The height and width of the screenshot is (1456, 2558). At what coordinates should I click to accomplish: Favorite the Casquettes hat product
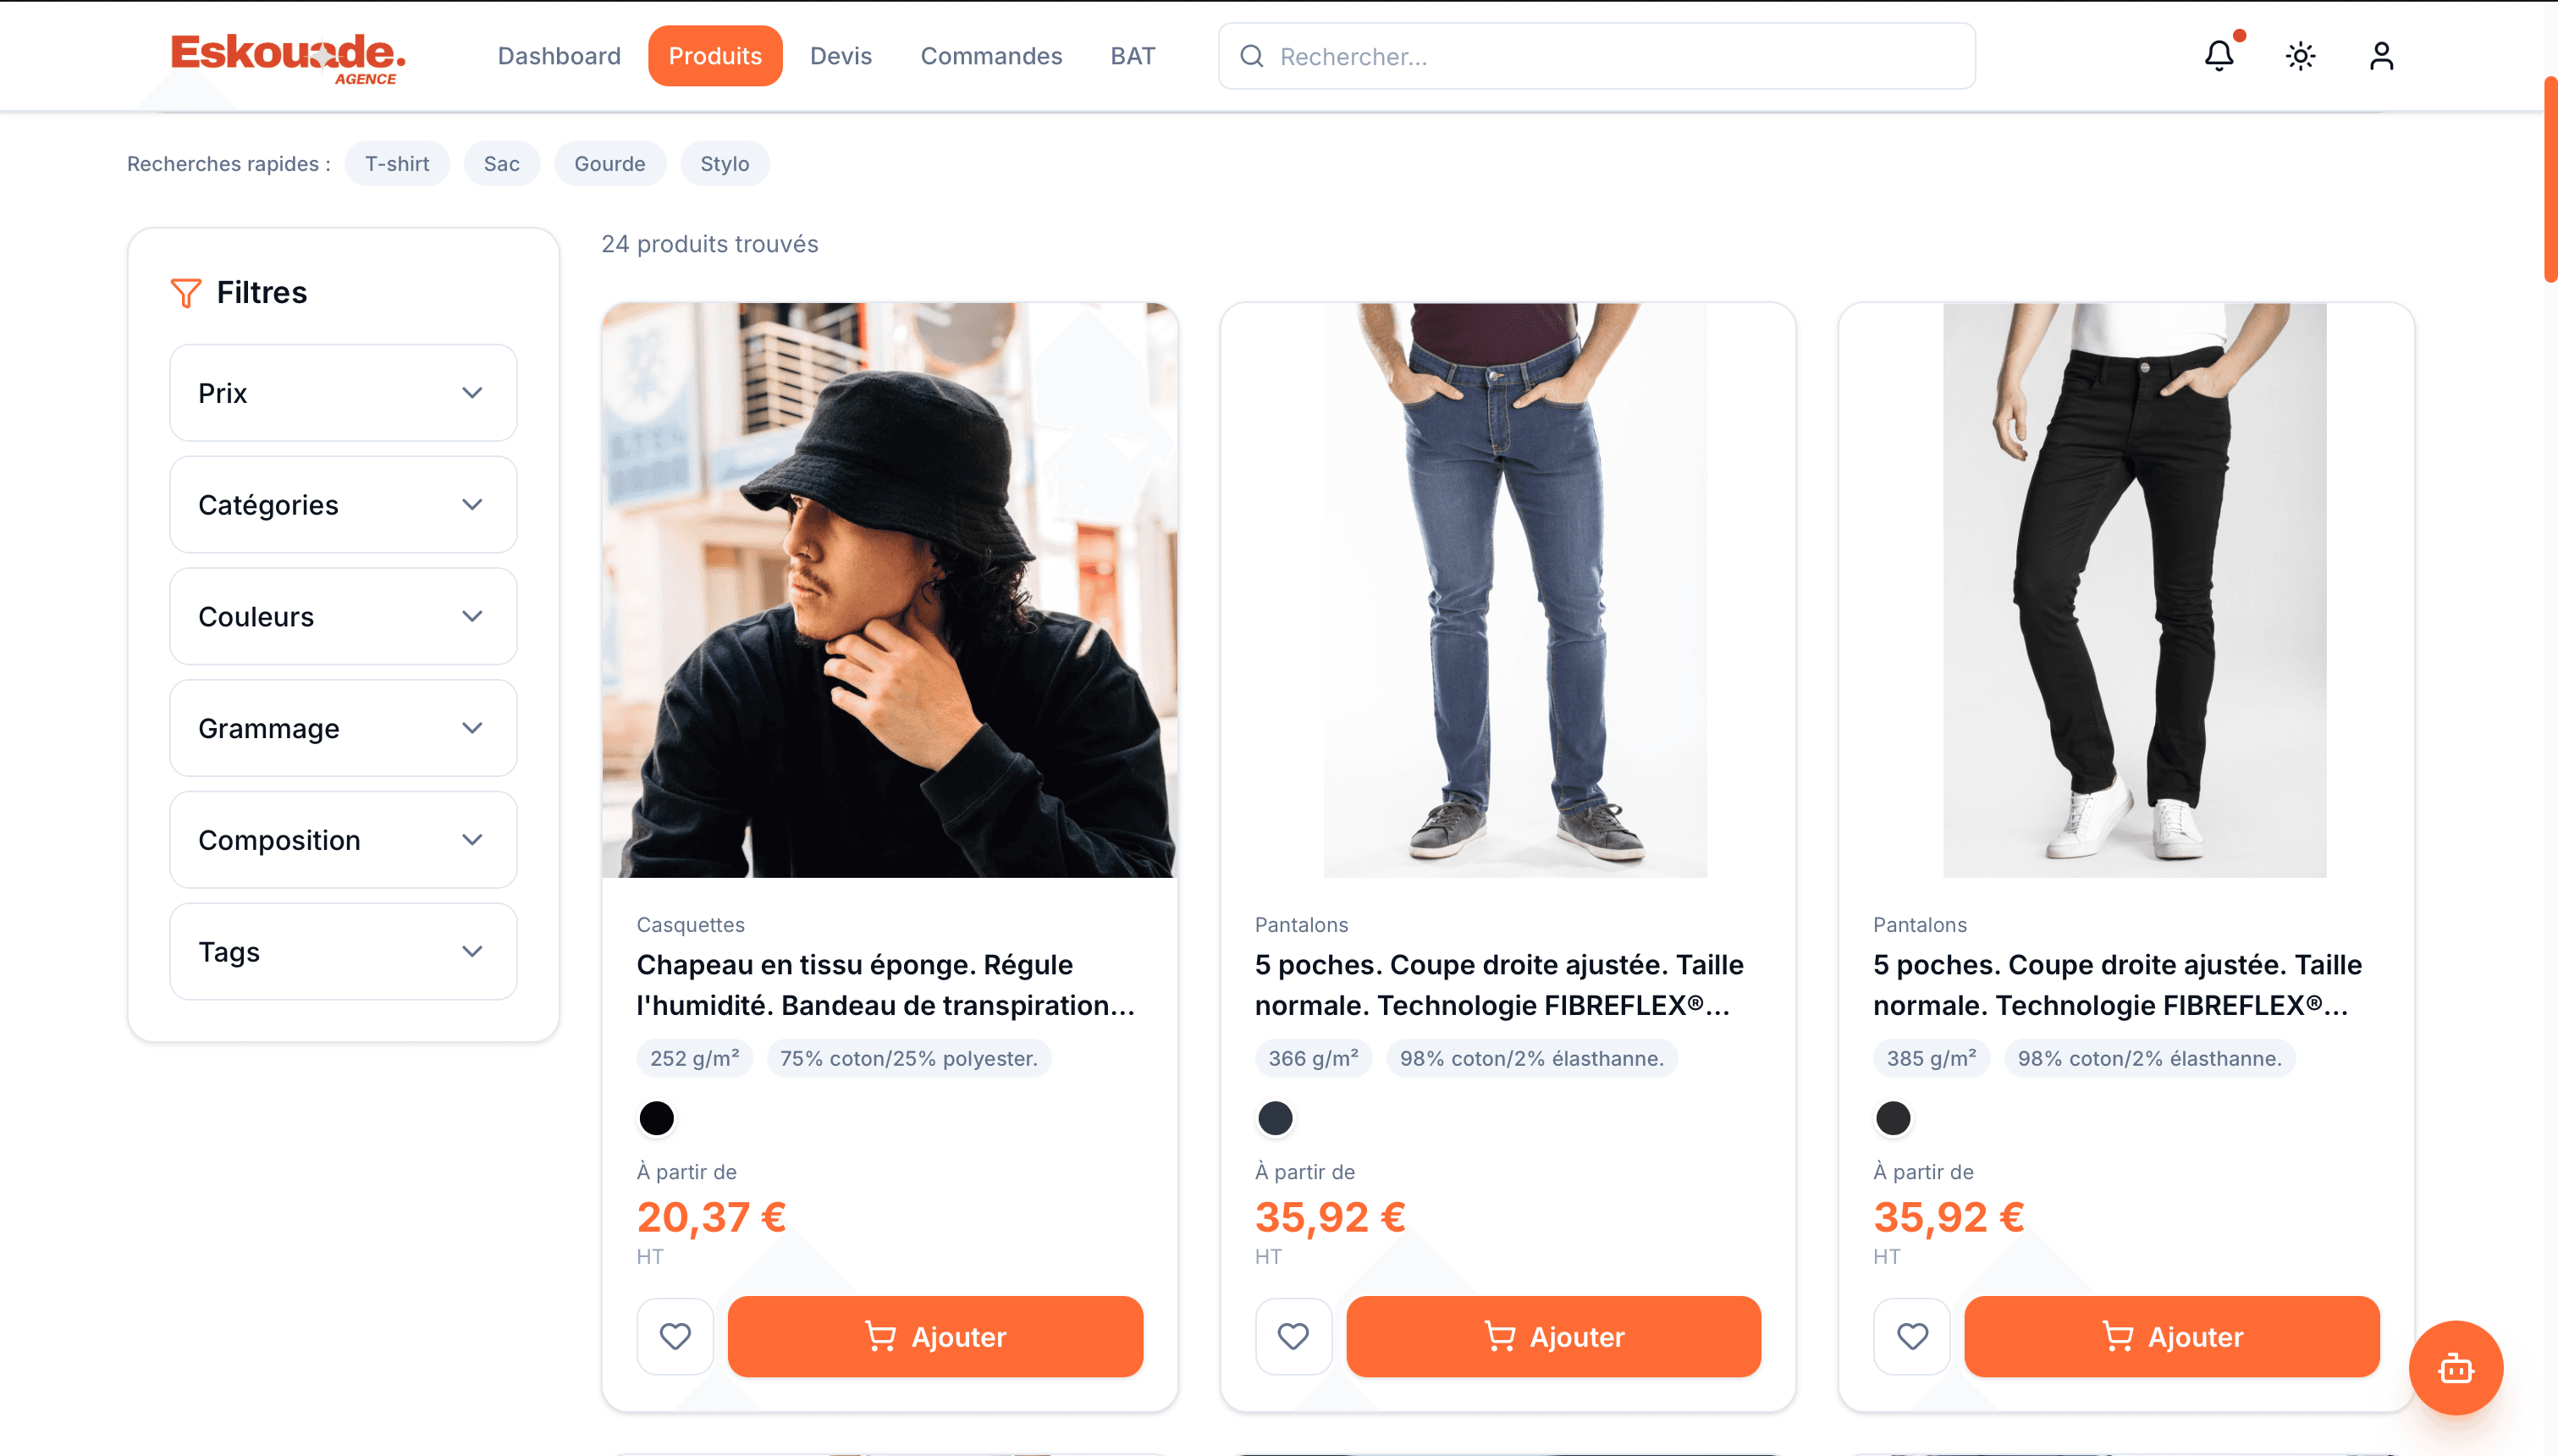tap(675, 1335)
